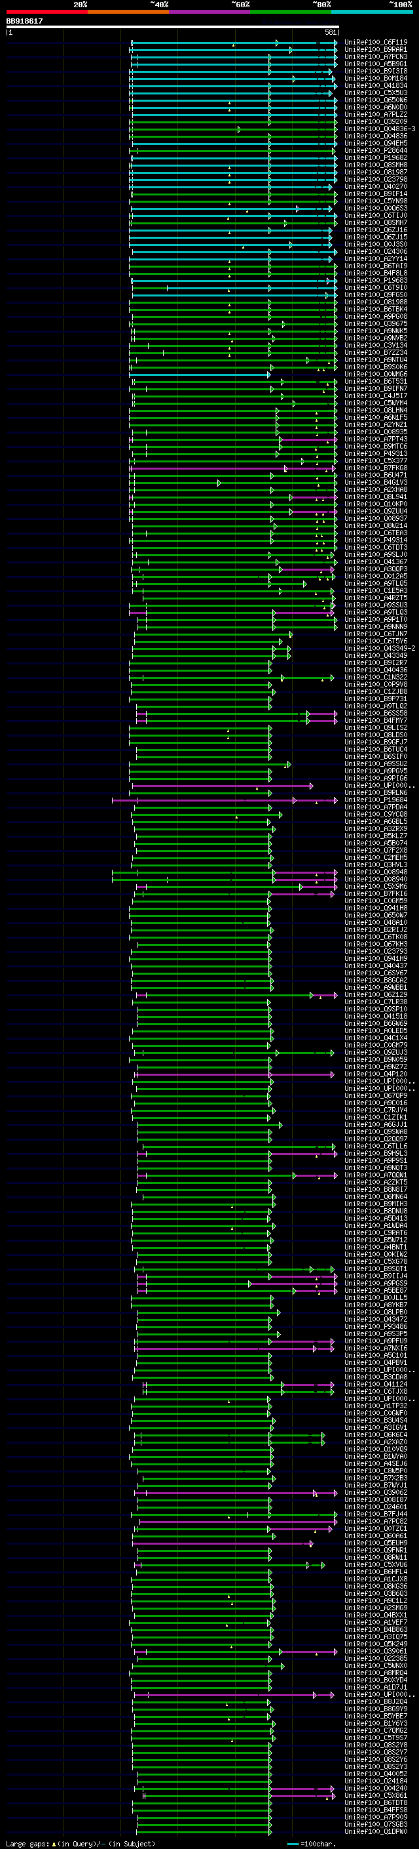Click the cyan =100char. scale bar legend
The width and height of the screenshot is (419, 1849).
click(x=312, y=1843)
